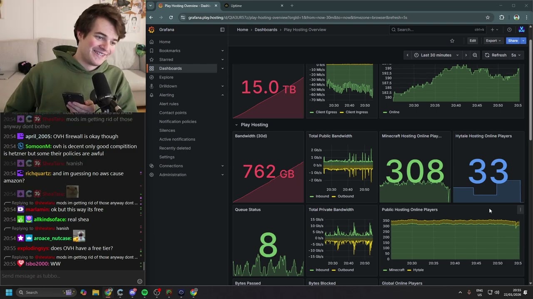Image resolution: width=533 pixels, height=299 pixels.
Task: Open the plus new-item menu
Action: pyautogui.click(x=494, y=29)
